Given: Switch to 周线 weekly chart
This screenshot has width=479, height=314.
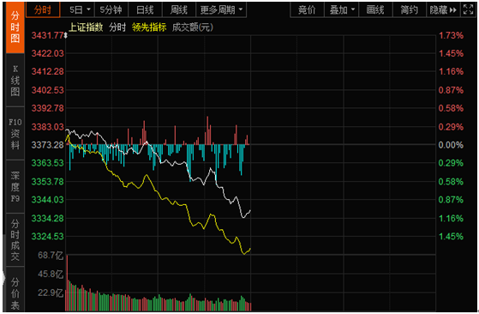Looking at the screenshot, I should click(x=179, y=10).
